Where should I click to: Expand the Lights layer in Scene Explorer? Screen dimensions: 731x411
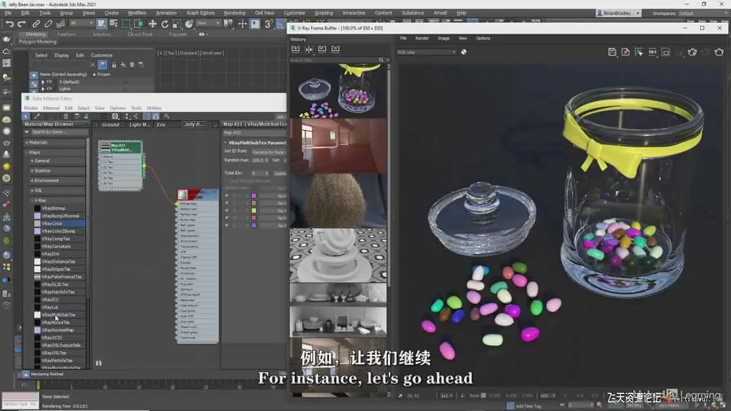click(42, 88)
